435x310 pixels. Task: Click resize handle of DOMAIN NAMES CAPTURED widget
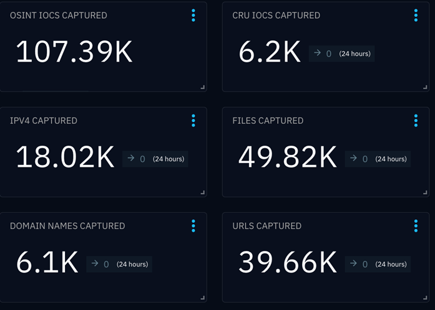coord(203,298)
